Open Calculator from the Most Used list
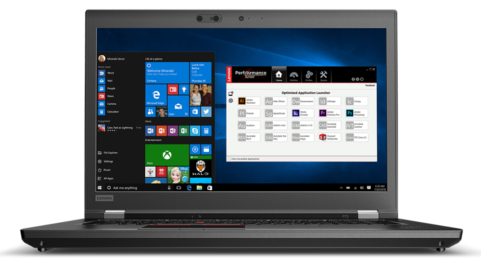This screenshot has width=481, height=270. 109,111
